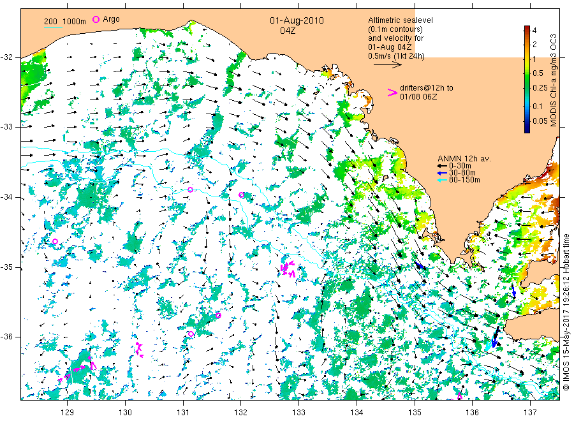Click the chlorophyll colour bar
This screenshot has width=574, height=421.
click(527, 79)
